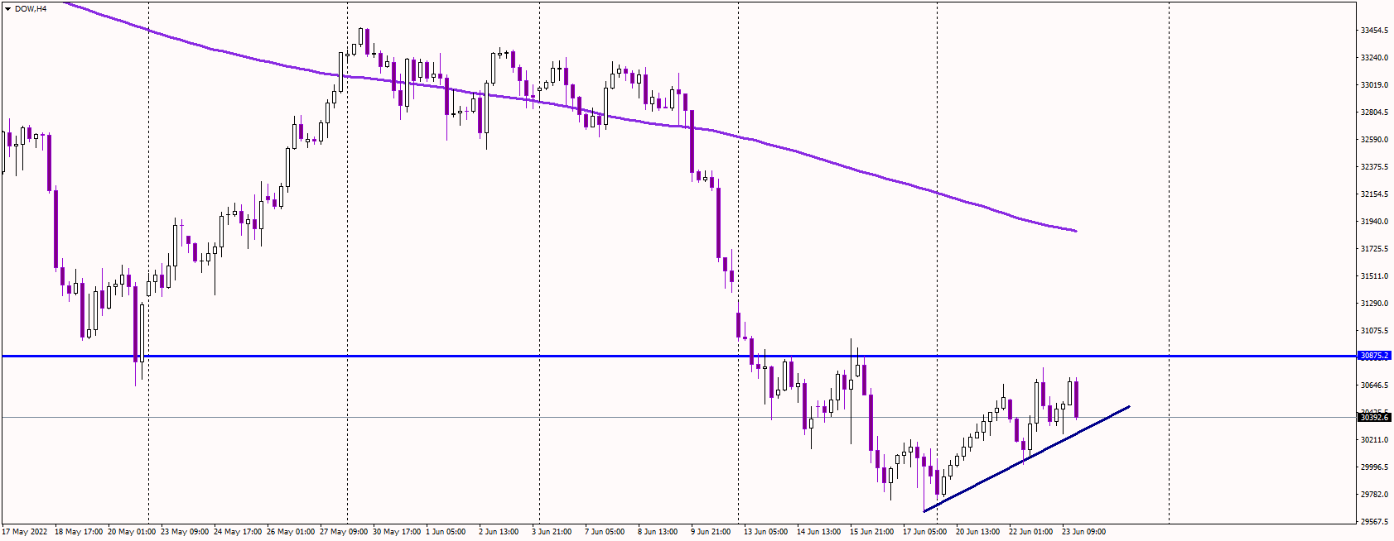Click price label 30211.0 on axis
This screenshot has height=541, width=1394.
pos(1374,439)
